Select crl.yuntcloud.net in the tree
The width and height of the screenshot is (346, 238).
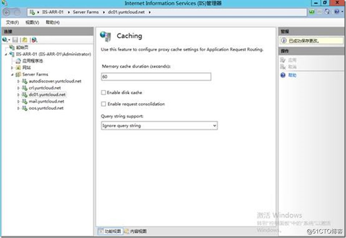click(45, 88)
